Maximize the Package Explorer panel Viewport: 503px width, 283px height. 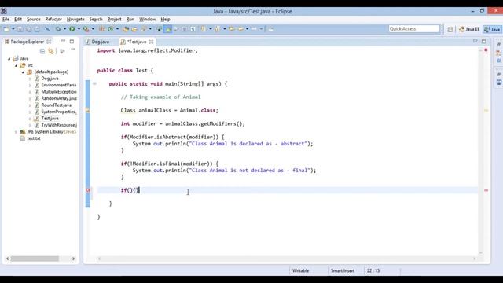coord(72,42)
